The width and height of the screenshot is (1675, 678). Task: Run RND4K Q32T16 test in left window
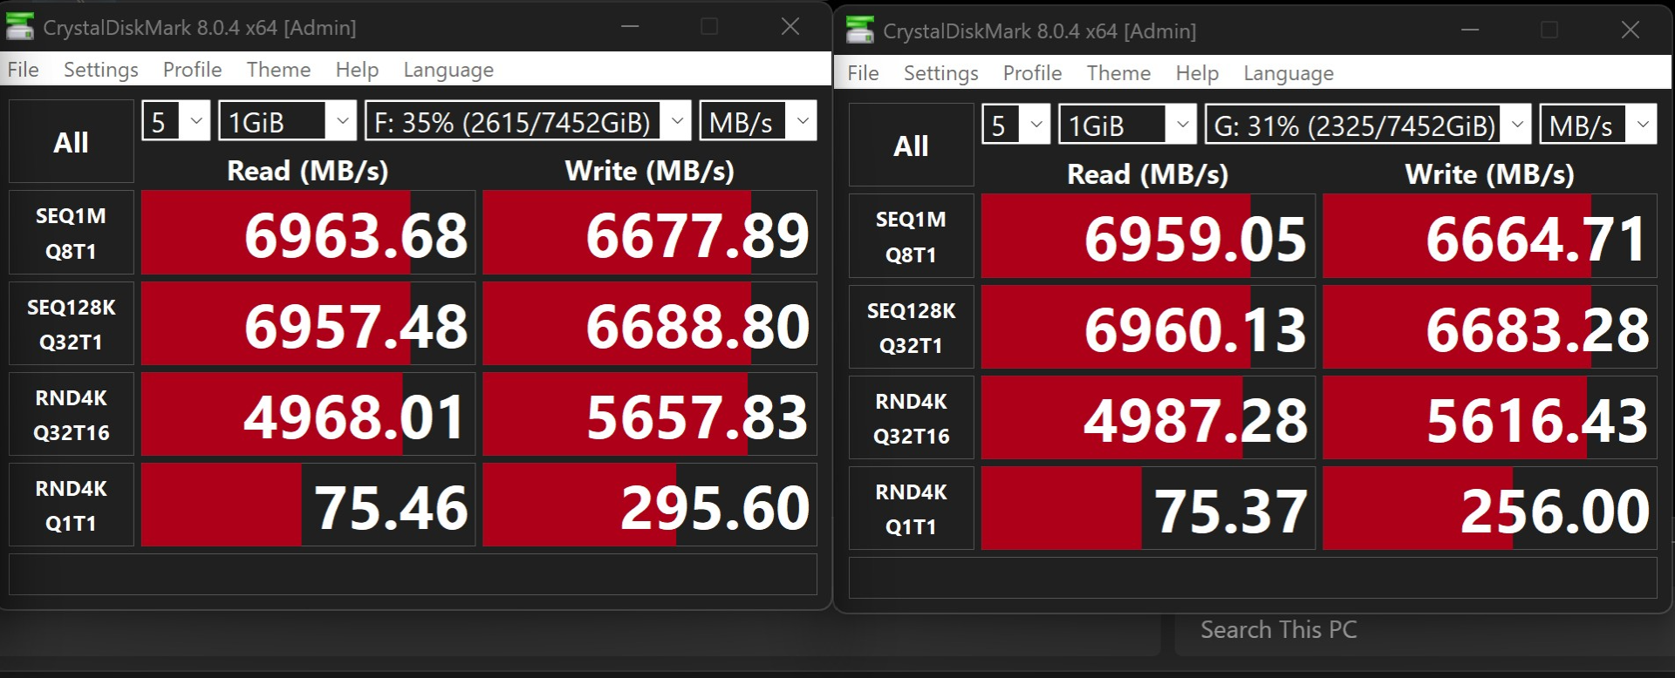[x=71, y=415]
